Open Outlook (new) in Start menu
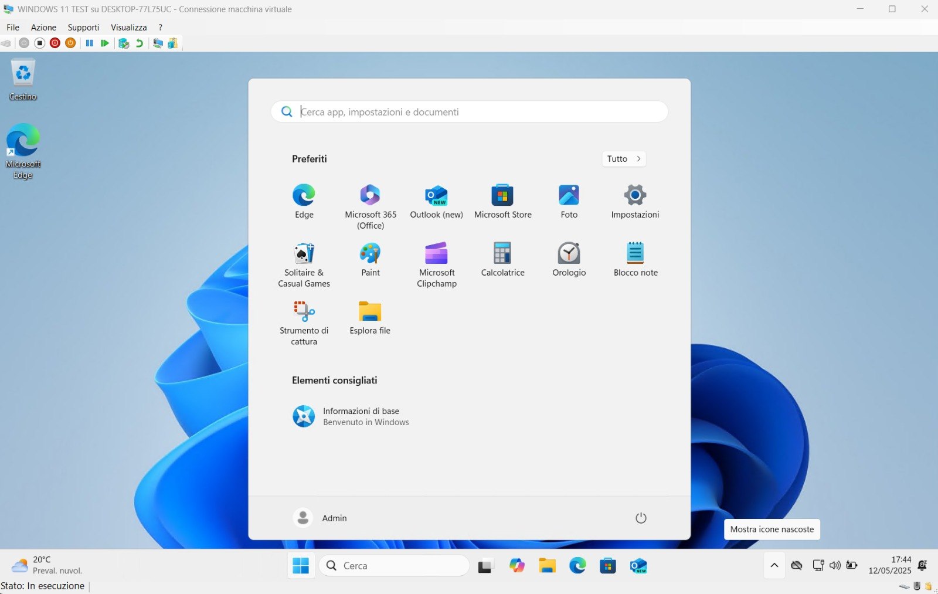The width and height of the screenshot is (938, 594). (x=436, y=201)
